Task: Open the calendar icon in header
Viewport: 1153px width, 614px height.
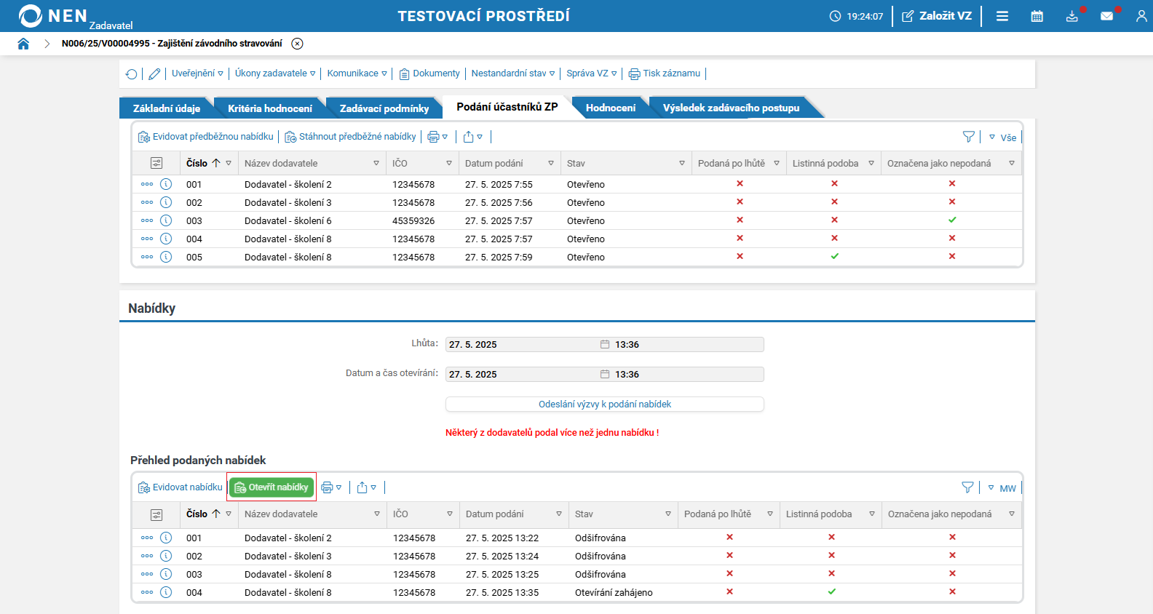Action: [1037, 16]
